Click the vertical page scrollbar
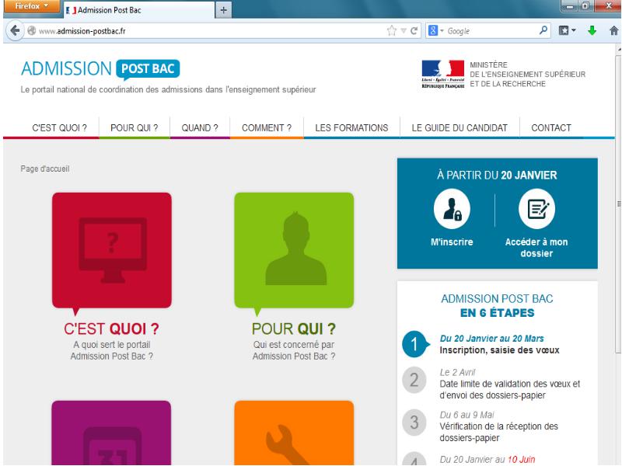Image resolution: width=622 pixels, height=466 pixels. tap(618, 204)
